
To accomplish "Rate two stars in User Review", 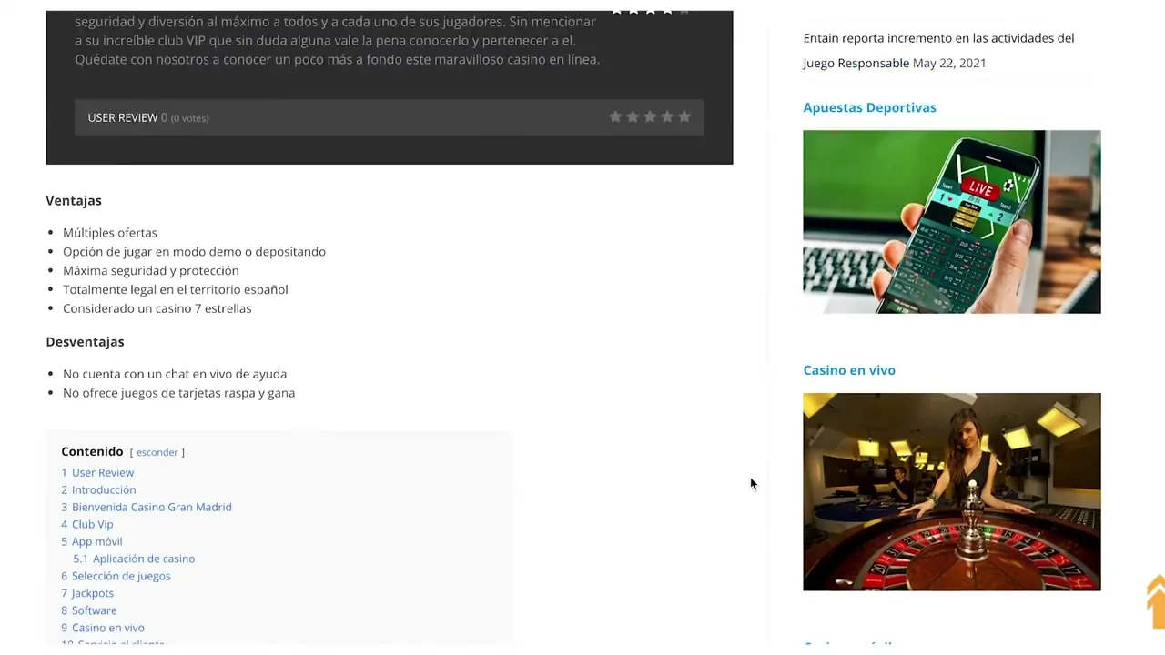I will [633, 117].
